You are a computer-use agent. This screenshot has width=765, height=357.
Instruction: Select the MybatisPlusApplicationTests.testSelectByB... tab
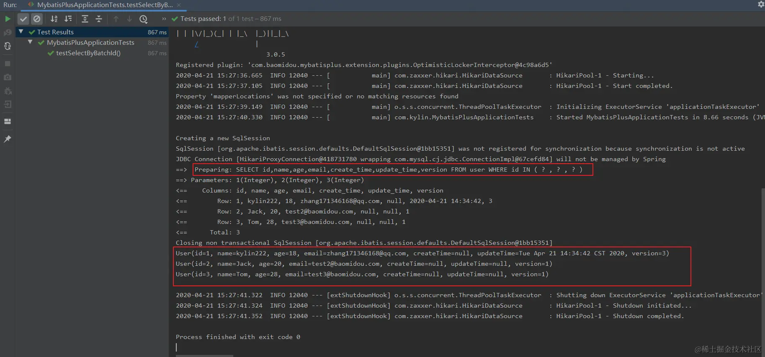[105, 5]
